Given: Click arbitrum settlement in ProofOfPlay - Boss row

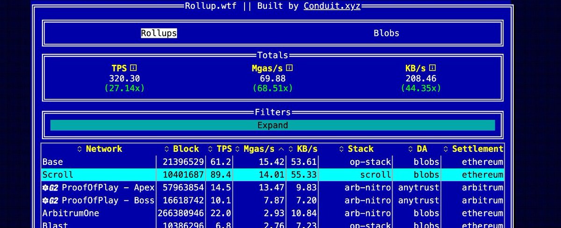Looking at the screenshot, I should click(483, 200).
